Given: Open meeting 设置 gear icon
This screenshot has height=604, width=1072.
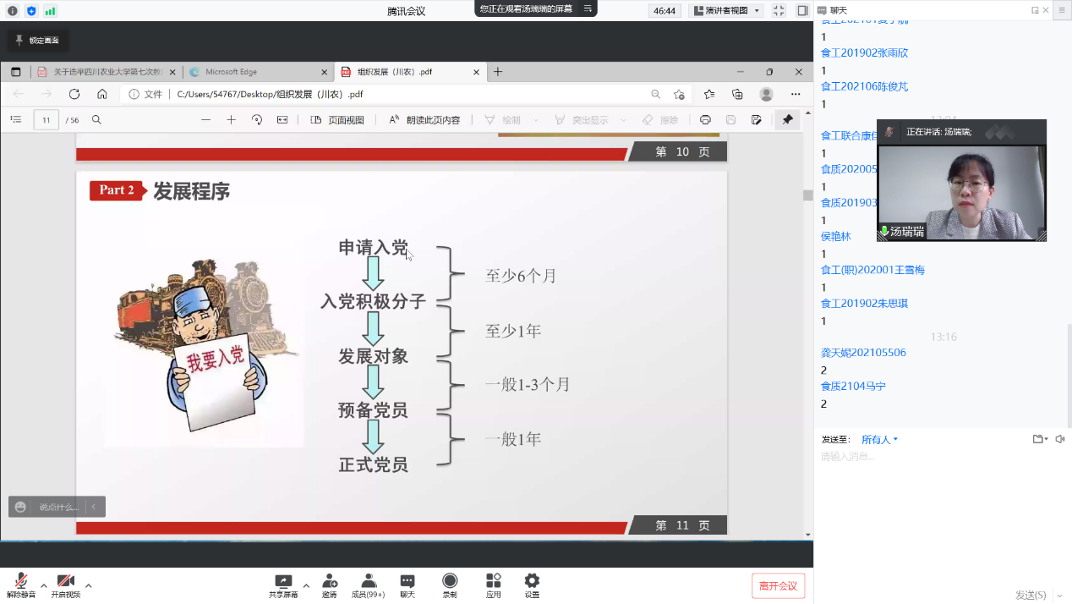Looking at the screenshot, I should 532,583.
